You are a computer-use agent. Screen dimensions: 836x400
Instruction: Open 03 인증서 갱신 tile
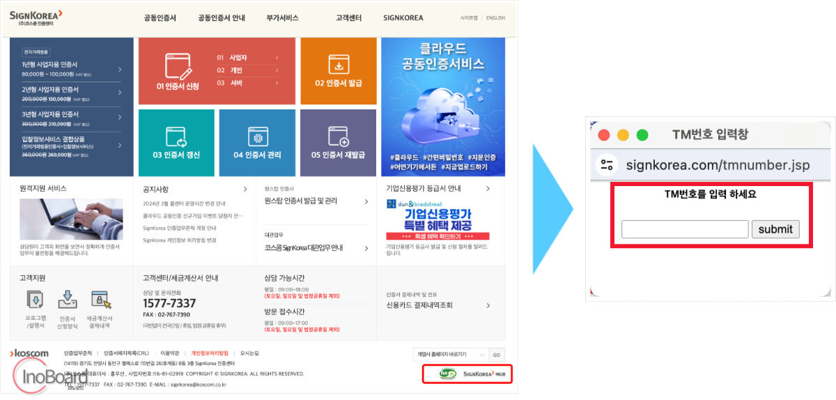[x=176, y=143]
